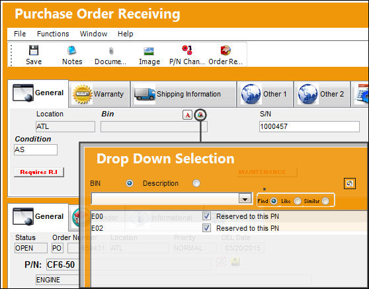The height and width of the screenshot is (289, 369).
Task: Toggle the checkbox in row E02
Action: click(x=206, y=228)
